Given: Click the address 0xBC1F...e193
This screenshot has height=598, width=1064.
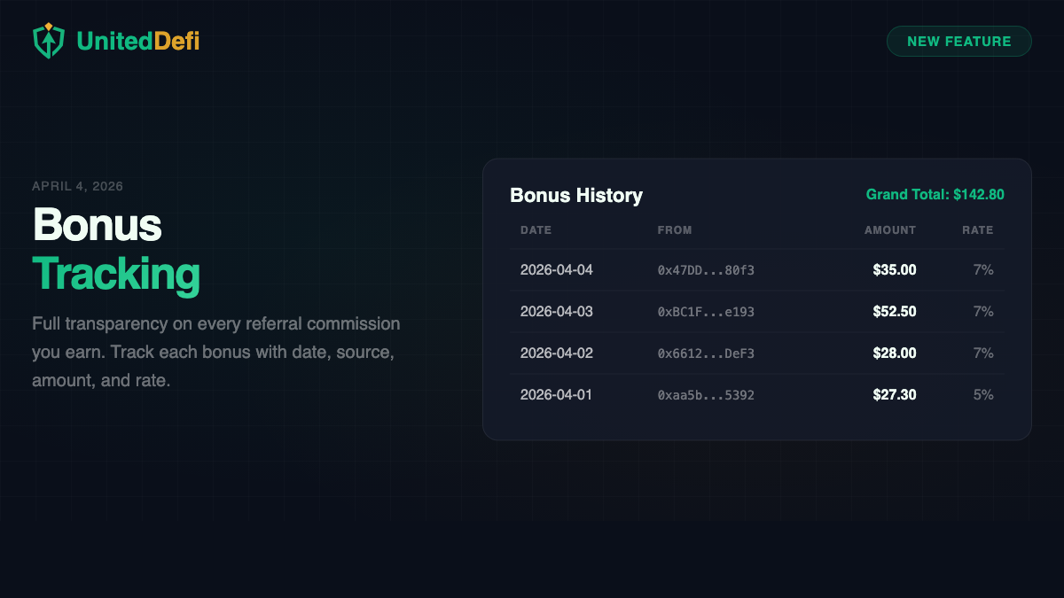Looking at the screenshot, I should [705, 311].
